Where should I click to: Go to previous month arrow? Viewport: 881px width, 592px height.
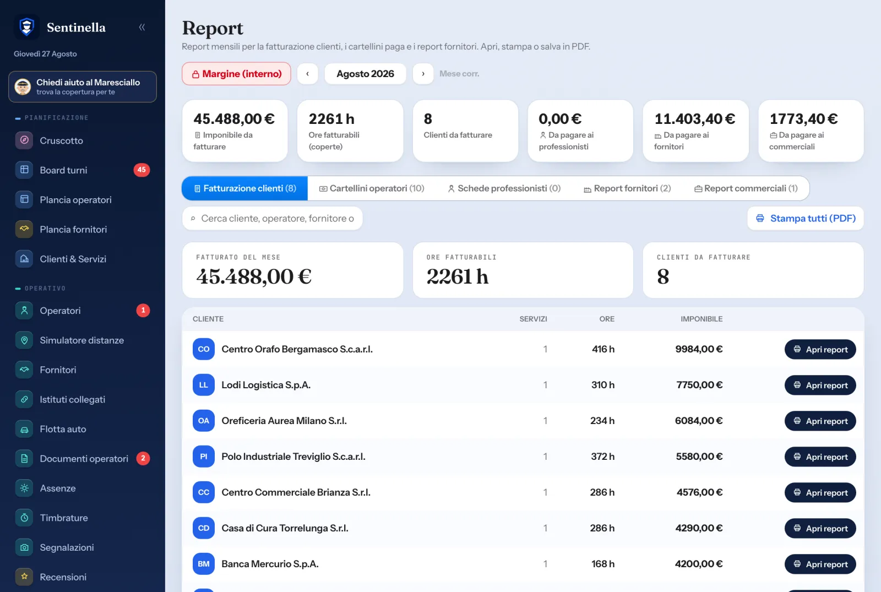[x=308, y=74]
